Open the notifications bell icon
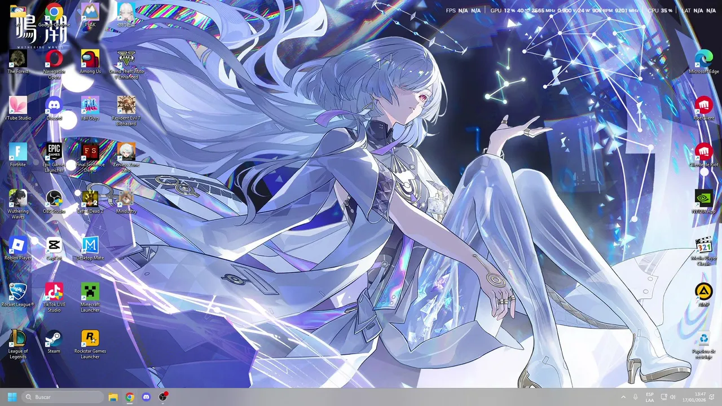 tap(712, 397)
